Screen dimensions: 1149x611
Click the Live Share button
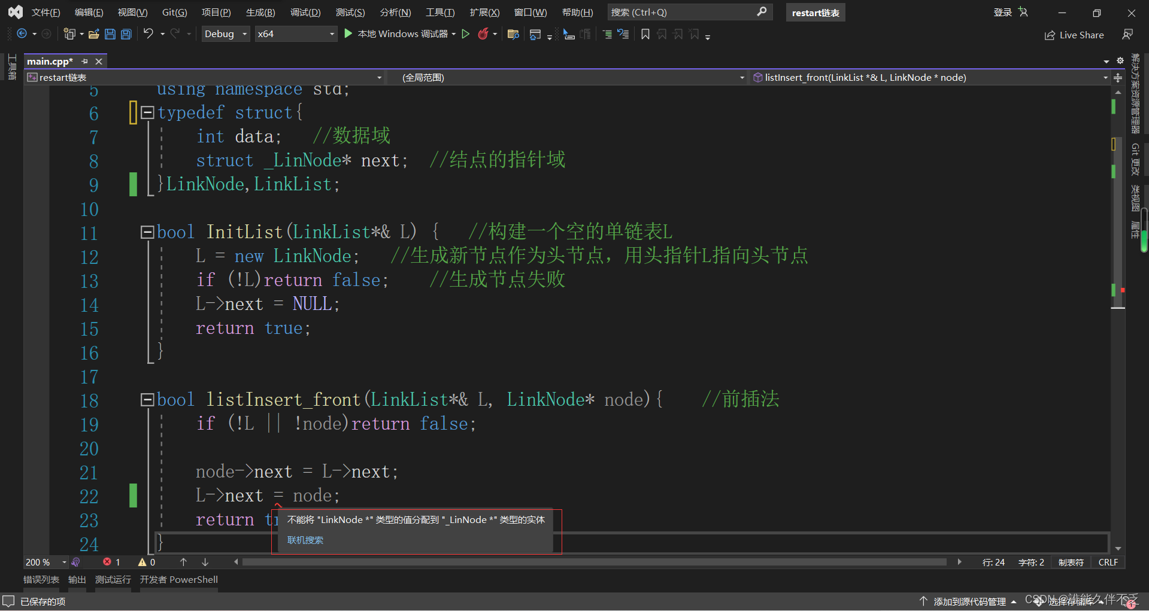(1074, 35)
